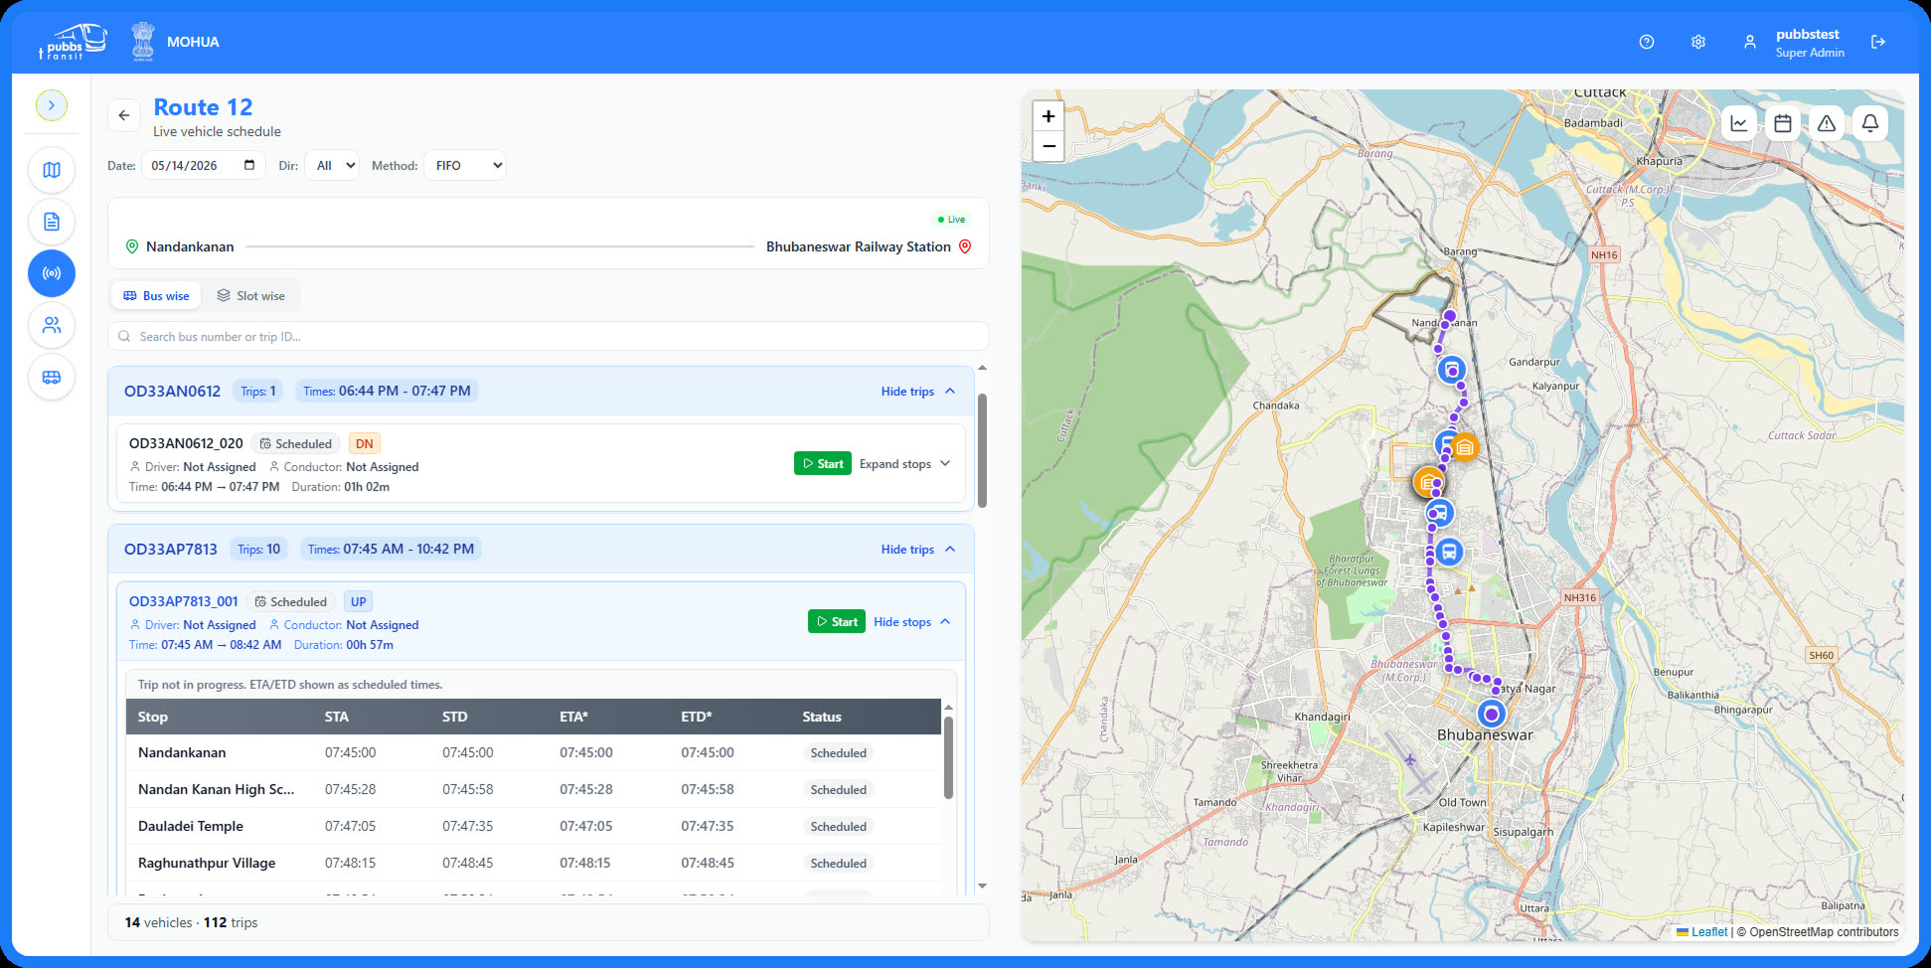
Task: Zoom out on the map
Action: tap(1048, 146)
